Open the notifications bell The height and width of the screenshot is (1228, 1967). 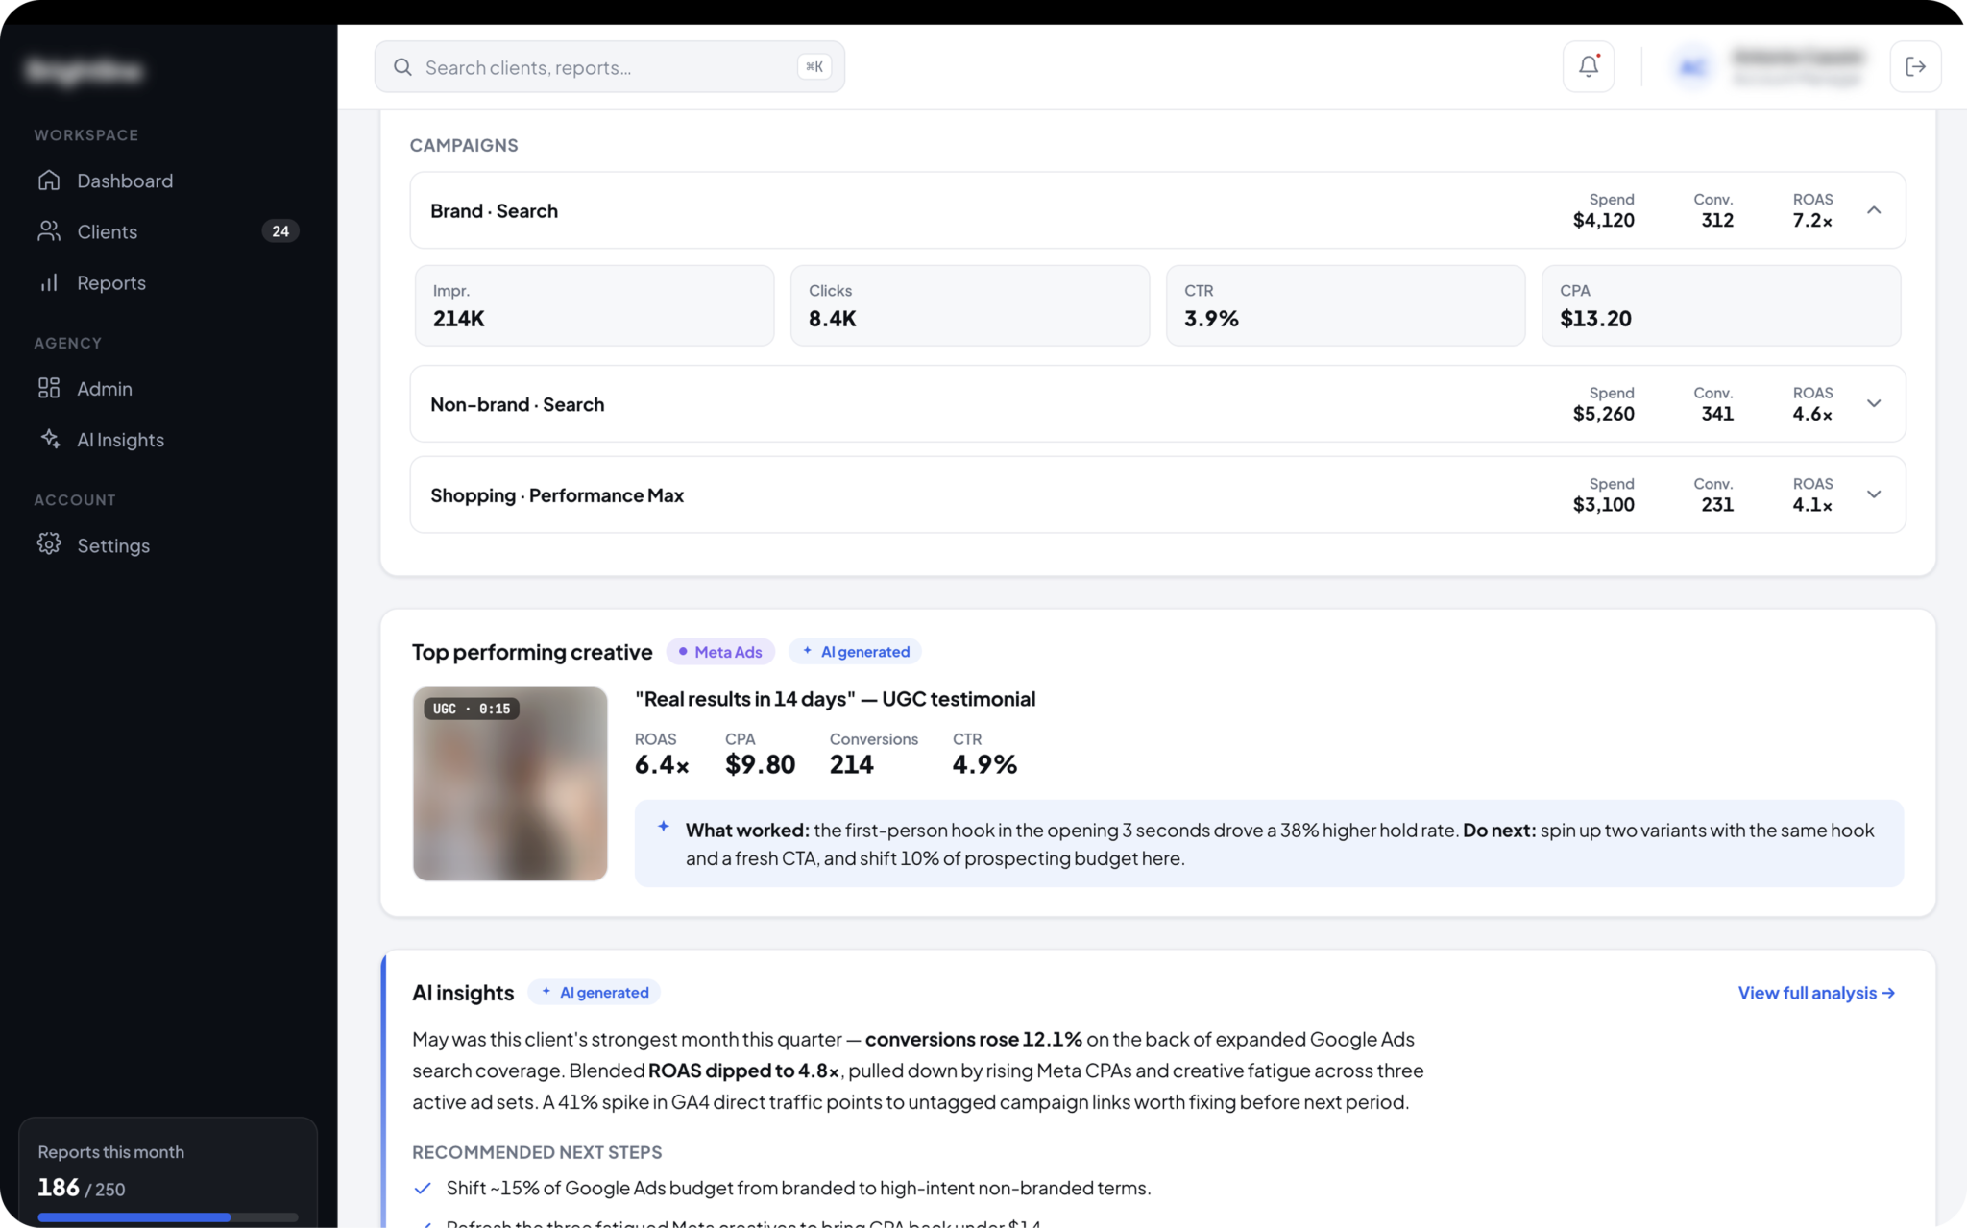pos(1589,66)
